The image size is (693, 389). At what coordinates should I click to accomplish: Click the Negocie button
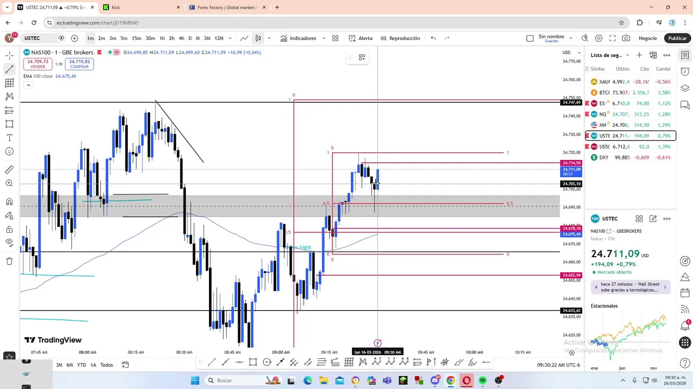[648, 38]
